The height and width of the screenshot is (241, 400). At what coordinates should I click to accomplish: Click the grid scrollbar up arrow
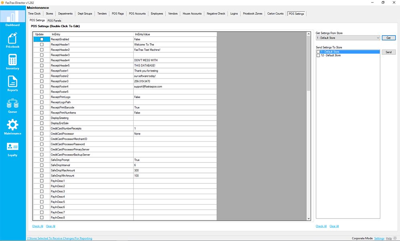309,34
